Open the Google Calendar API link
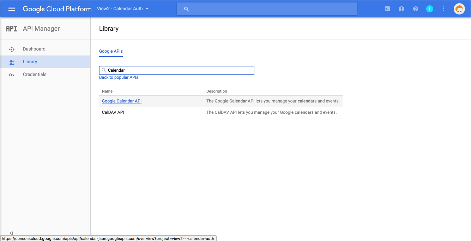This screenshot has height=241, width=471. 122,101
